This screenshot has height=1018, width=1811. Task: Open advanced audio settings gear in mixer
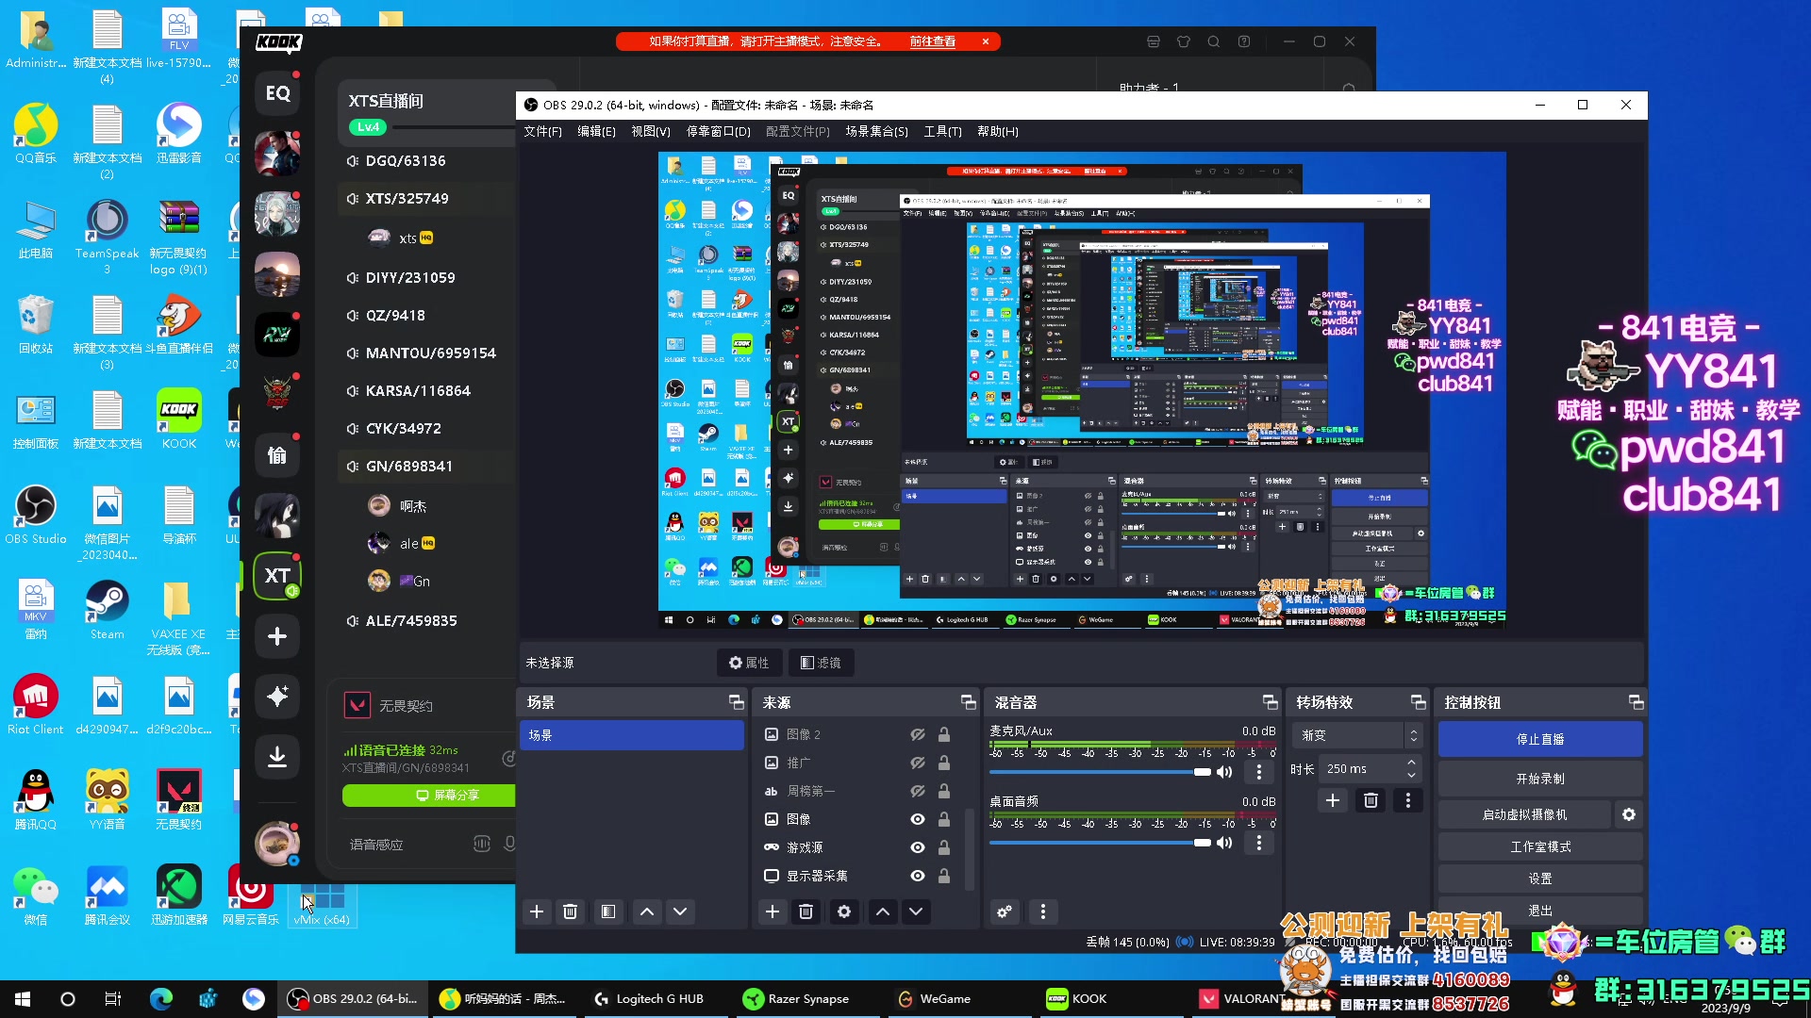point(1005,911)
